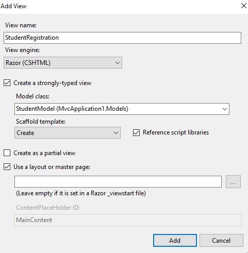Click the Razor _viewstart hint text

81,193
